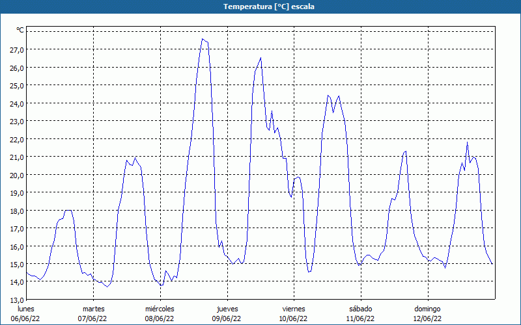Click the 10/06/22 date label

click(293, 319)
